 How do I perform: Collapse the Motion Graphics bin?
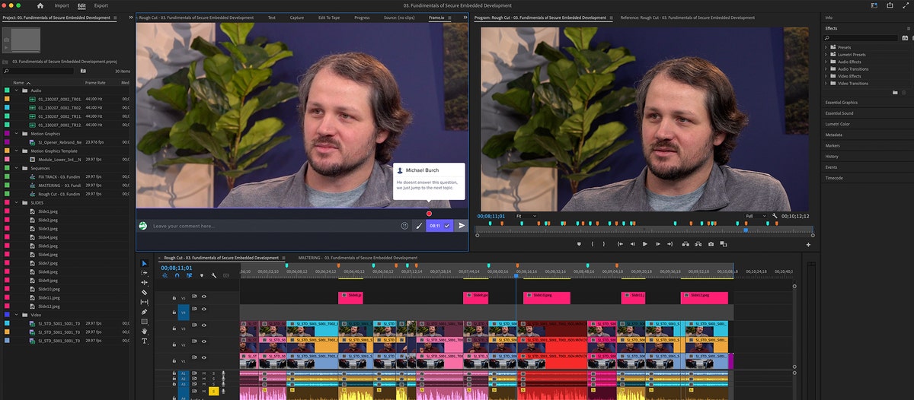coord(17,134)
